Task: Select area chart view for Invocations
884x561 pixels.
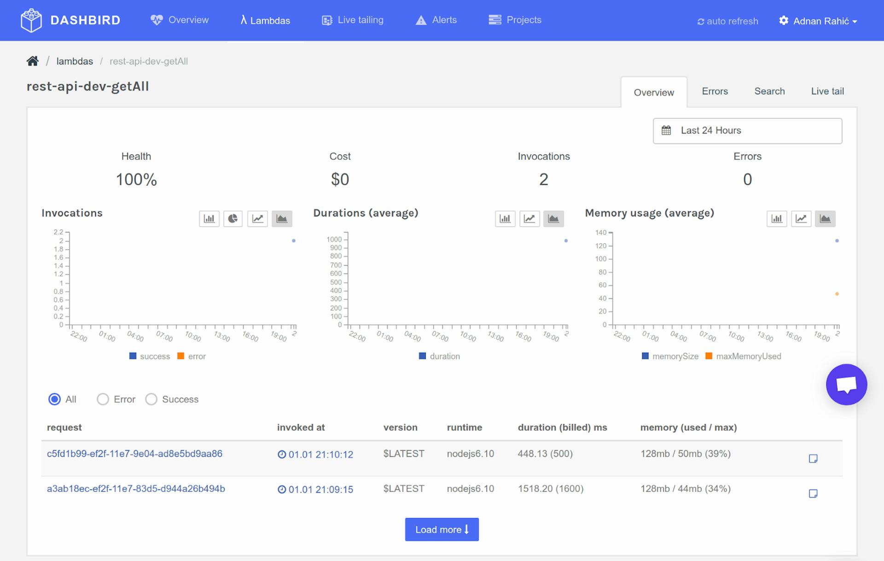Action: point(282,219)
